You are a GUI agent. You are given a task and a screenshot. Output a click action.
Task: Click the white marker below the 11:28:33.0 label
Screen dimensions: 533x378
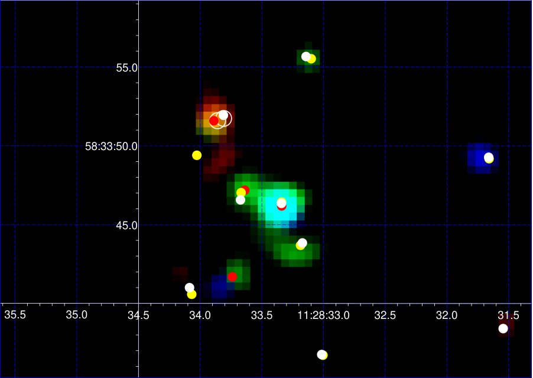(321, 354)
